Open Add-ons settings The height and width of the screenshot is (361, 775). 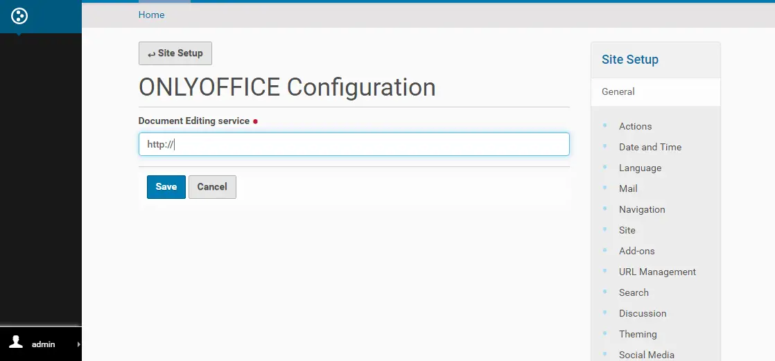click(636, 251)
